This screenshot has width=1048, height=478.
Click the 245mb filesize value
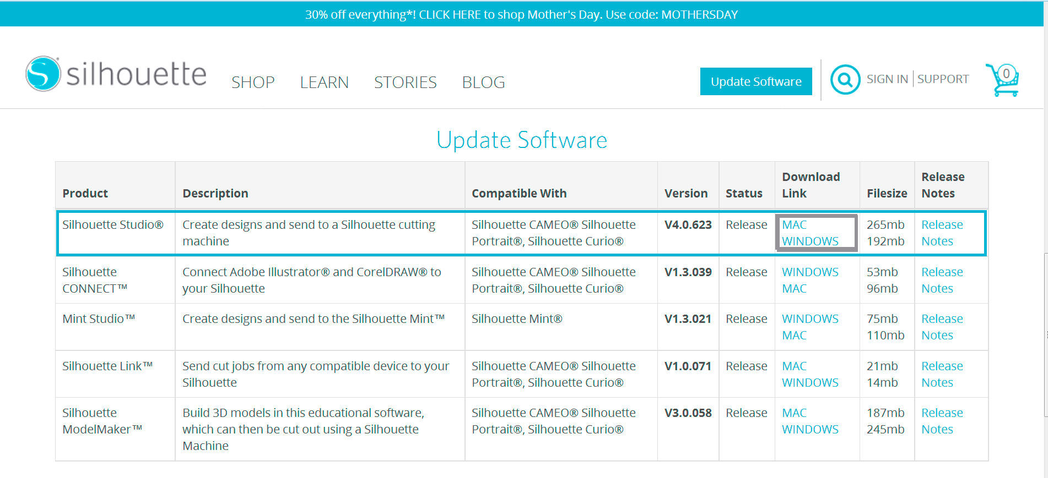pyautogui.click(x=885, y=430)
